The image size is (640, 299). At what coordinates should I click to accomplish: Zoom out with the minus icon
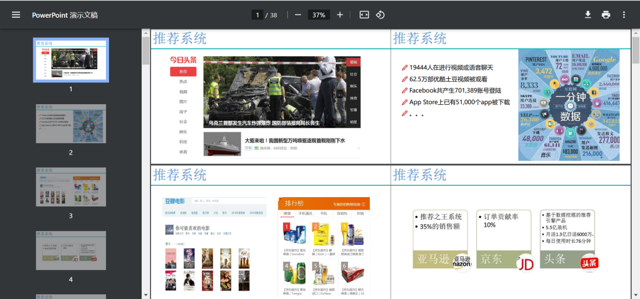[x=298, y=15]
